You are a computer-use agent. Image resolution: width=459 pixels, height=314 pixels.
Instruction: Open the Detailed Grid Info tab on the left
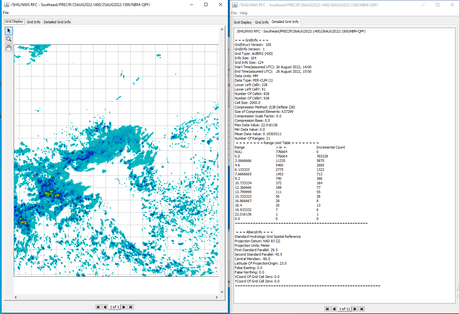tap(57, 22)
